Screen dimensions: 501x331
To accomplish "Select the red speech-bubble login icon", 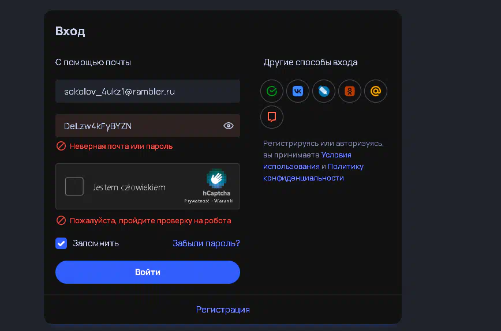I will 272,117.
